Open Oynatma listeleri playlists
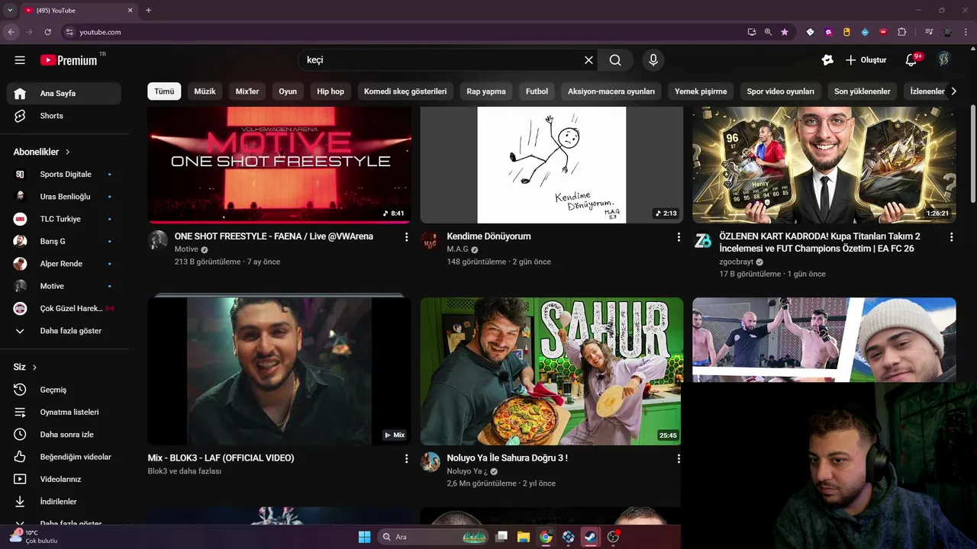 click(64, 412)
